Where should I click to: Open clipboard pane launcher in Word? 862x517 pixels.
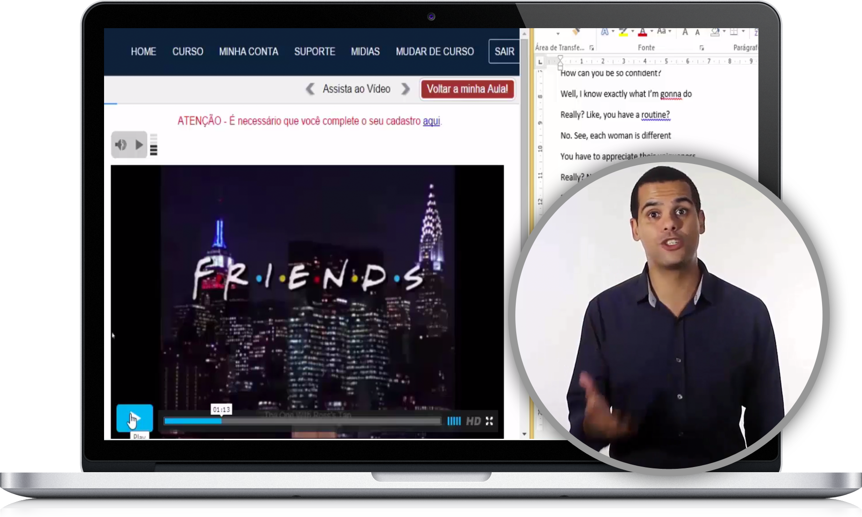click(592, 48)
